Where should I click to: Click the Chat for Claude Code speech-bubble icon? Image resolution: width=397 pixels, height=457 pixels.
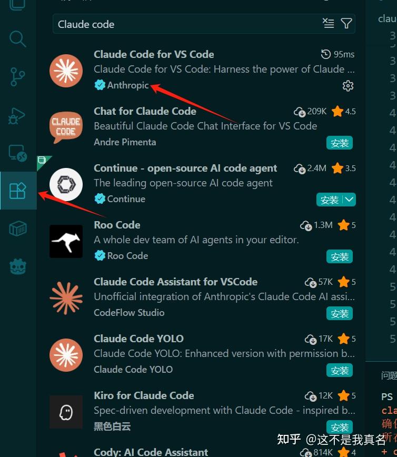[x=66, y=127]
